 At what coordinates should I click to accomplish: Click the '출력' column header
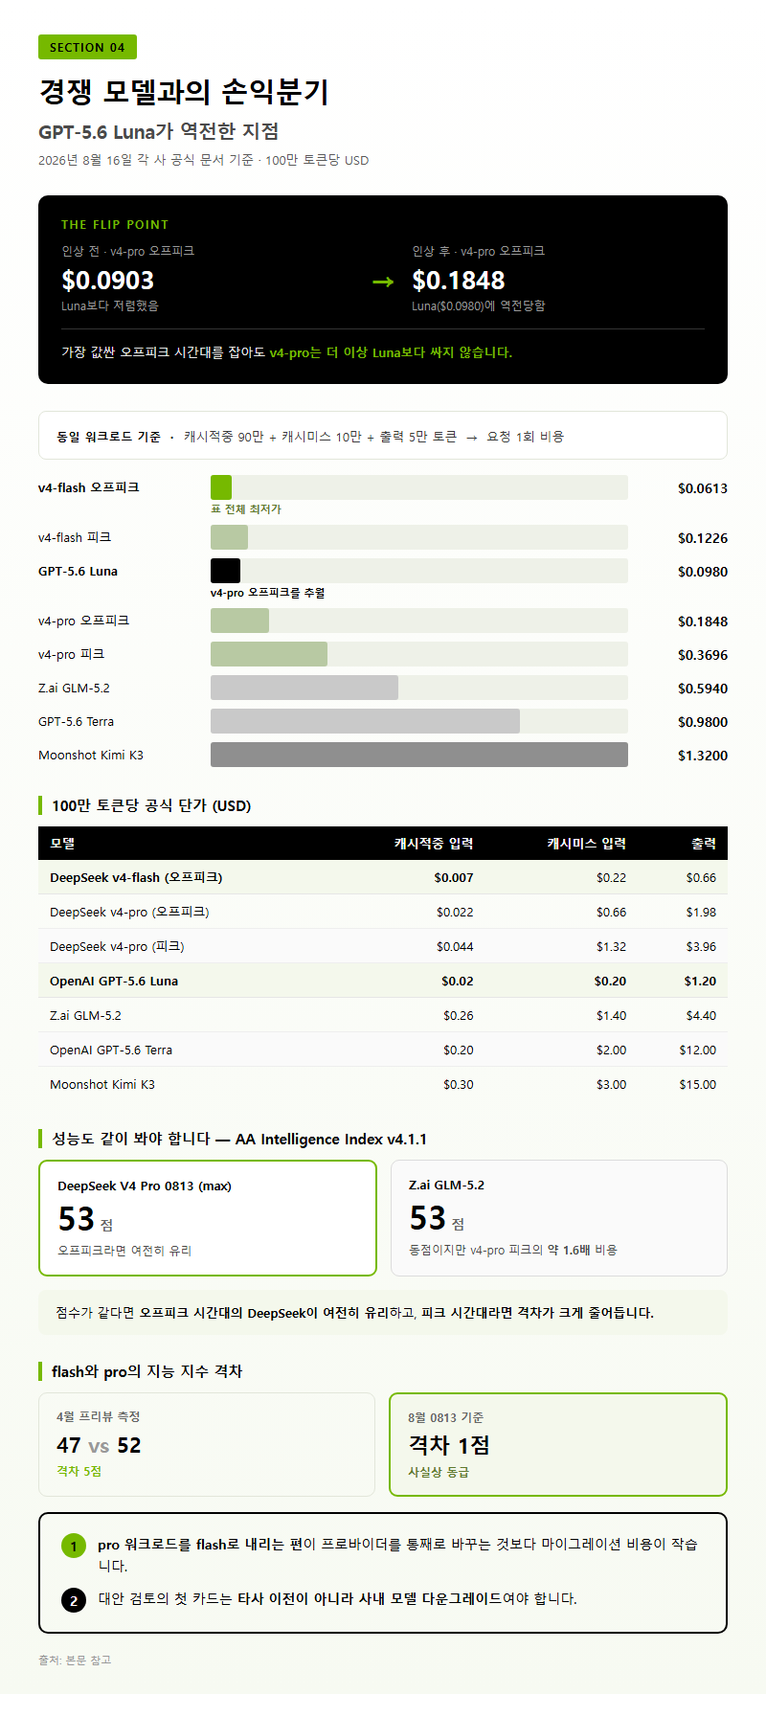pyautogui.click(x=704, y=844)
